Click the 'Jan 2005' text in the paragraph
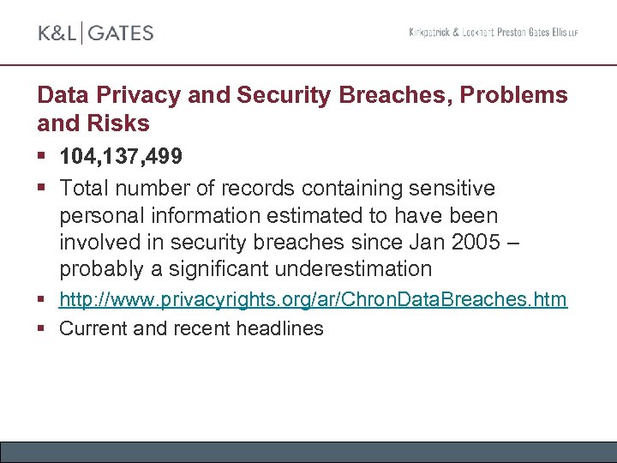 460,242
